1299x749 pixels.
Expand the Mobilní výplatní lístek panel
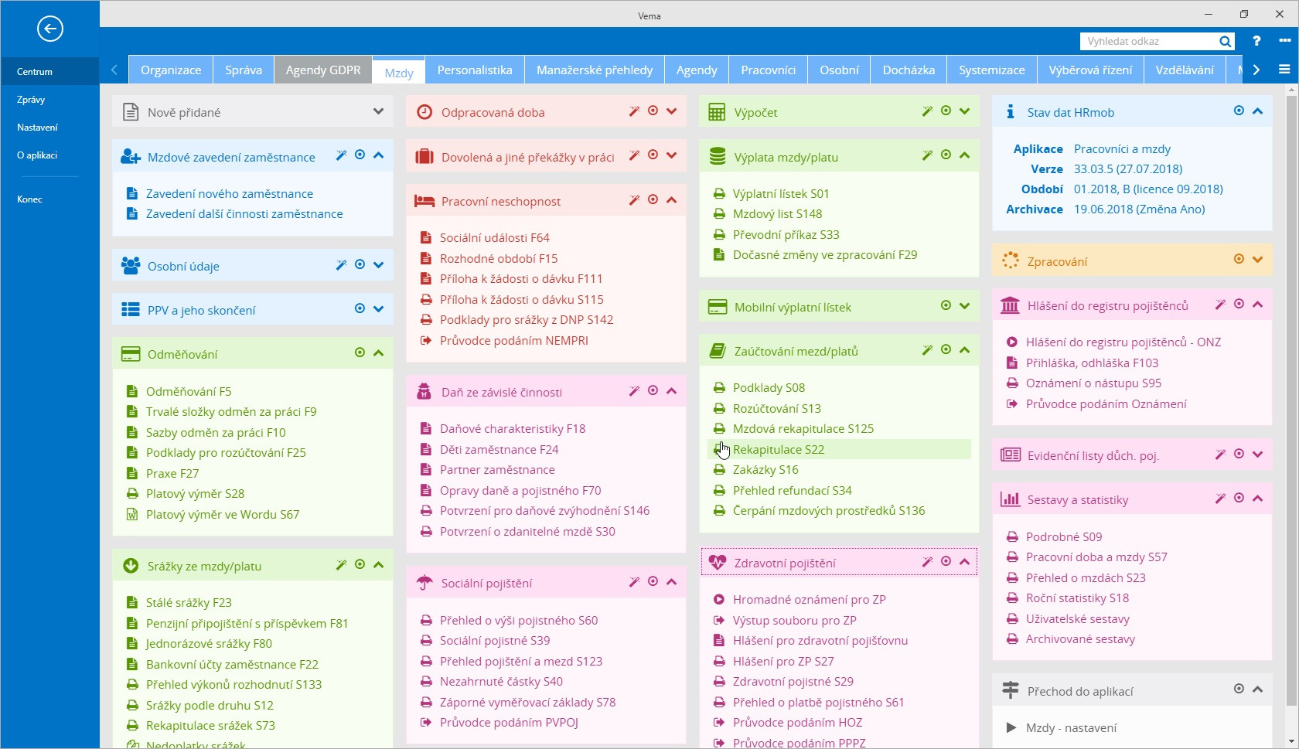964,306
